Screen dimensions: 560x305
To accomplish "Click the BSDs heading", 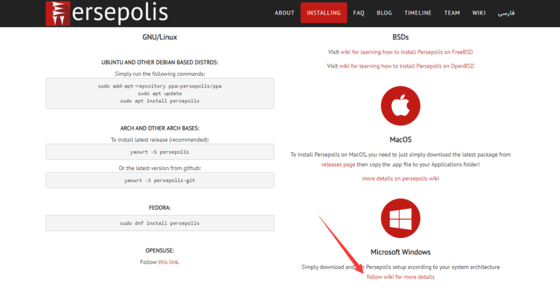I will pos(400,37).
